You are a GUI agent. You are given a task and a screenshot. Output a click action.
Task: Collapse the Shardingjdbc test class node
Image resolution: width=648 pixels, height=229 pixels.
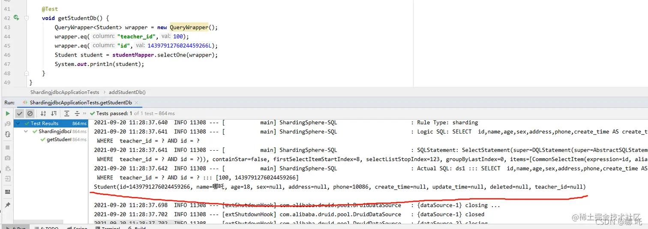(27, 131)
